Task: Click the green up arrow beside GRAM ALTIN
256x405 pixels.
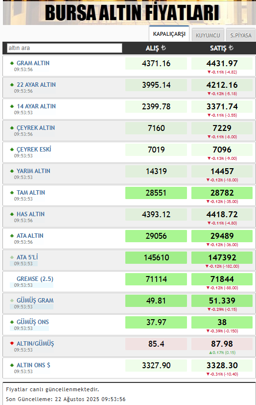Action: tap(12, 63)
